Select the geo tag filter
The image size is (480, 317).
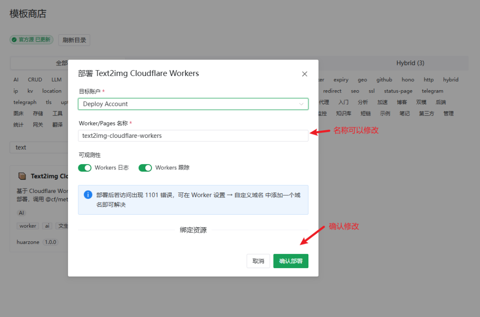click(362, 80)
